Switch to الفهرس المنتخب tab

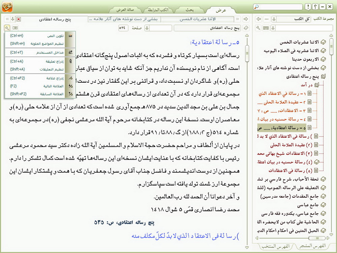276,246
